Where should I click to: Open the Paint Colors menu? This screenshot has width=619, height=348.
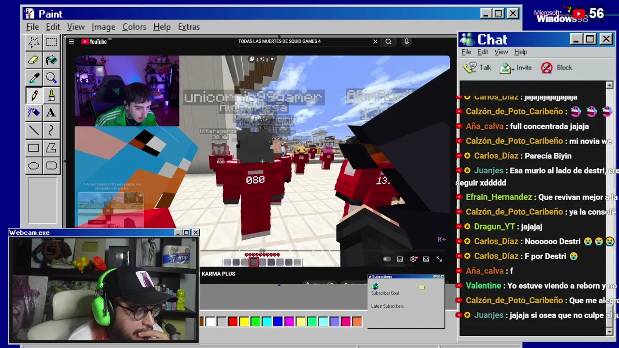click(x=134, y=27)
